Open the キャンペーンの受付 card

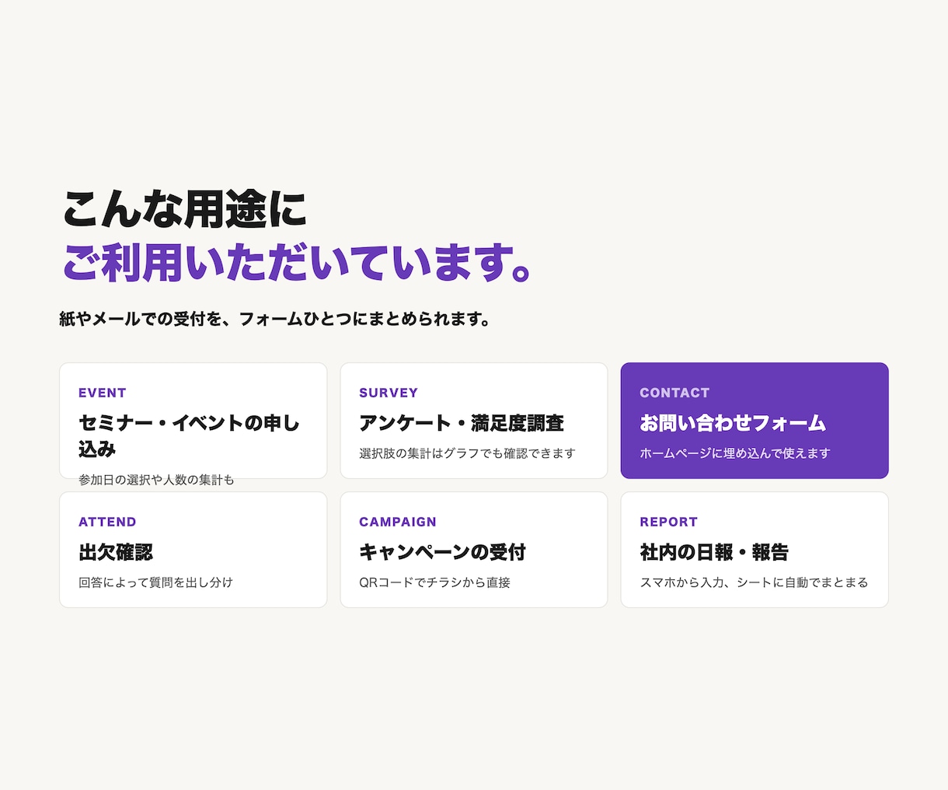coord(474,550)
